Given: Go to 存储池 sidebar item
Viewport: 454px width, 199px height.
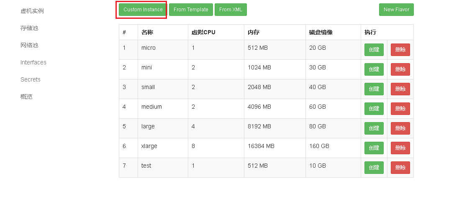Looking at the screenshot, I should click(x=29, y=28).
